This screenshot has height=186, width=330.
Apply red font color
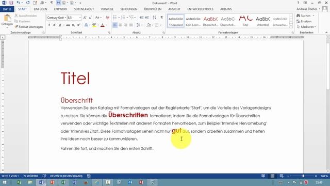[103, 25]
